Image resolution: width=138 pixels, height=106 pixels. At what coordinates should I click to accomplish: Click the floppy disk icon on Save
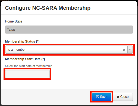pos(98,97)
